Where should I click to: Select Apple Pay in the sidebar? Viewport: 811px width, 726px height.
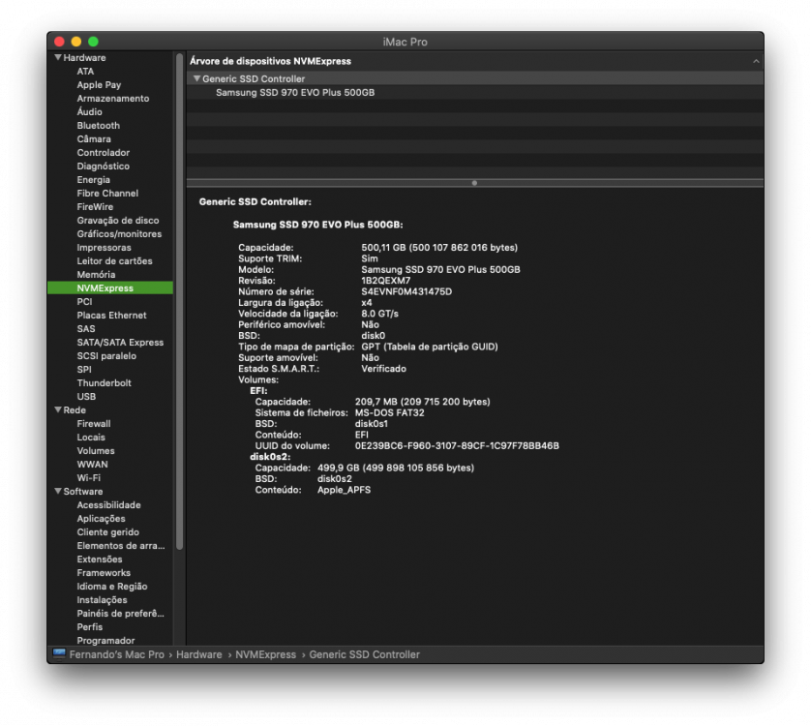click(x=99, y=85)
